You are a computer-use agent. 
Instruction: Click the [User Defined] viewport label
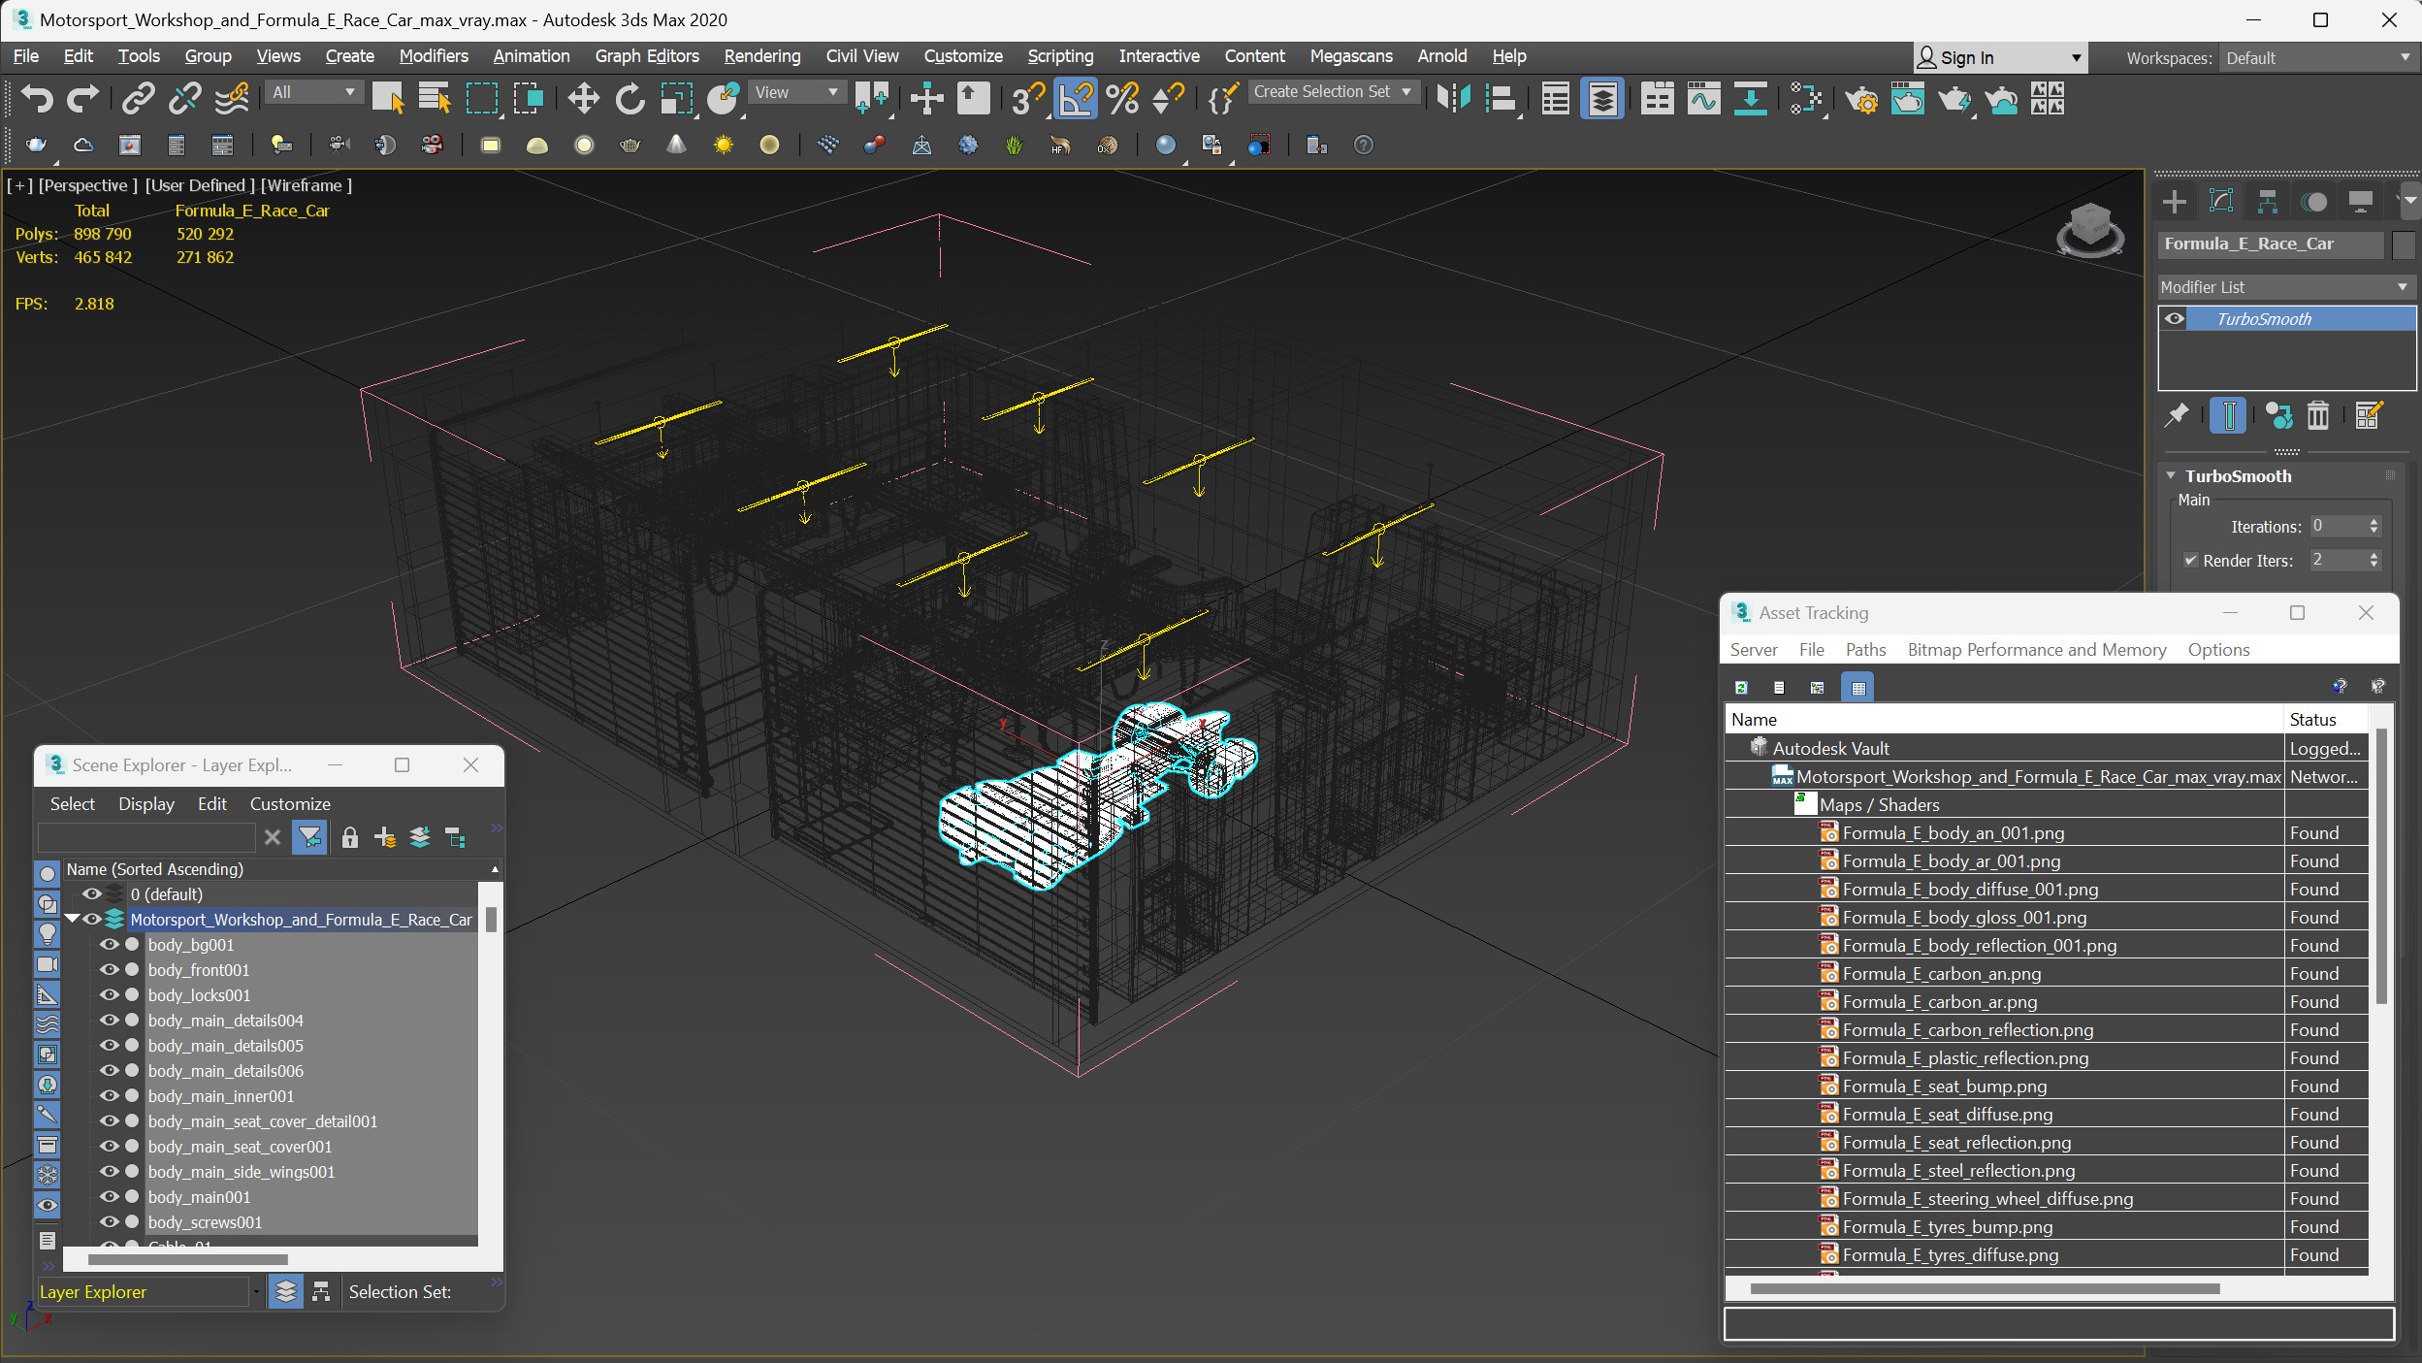pyautogui.click(x=200, y=185)
